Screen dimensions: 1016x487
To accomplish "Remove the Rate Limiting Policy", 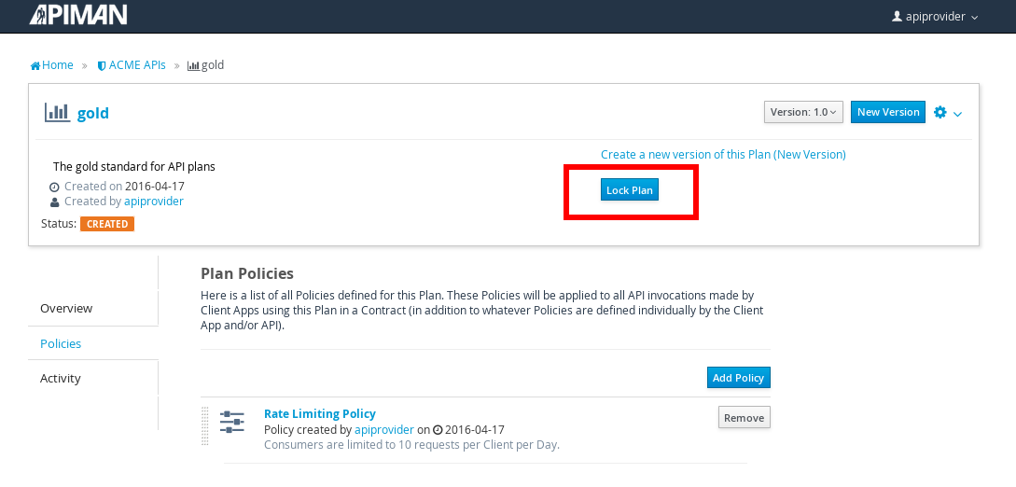I will click(x=744, y=418).
